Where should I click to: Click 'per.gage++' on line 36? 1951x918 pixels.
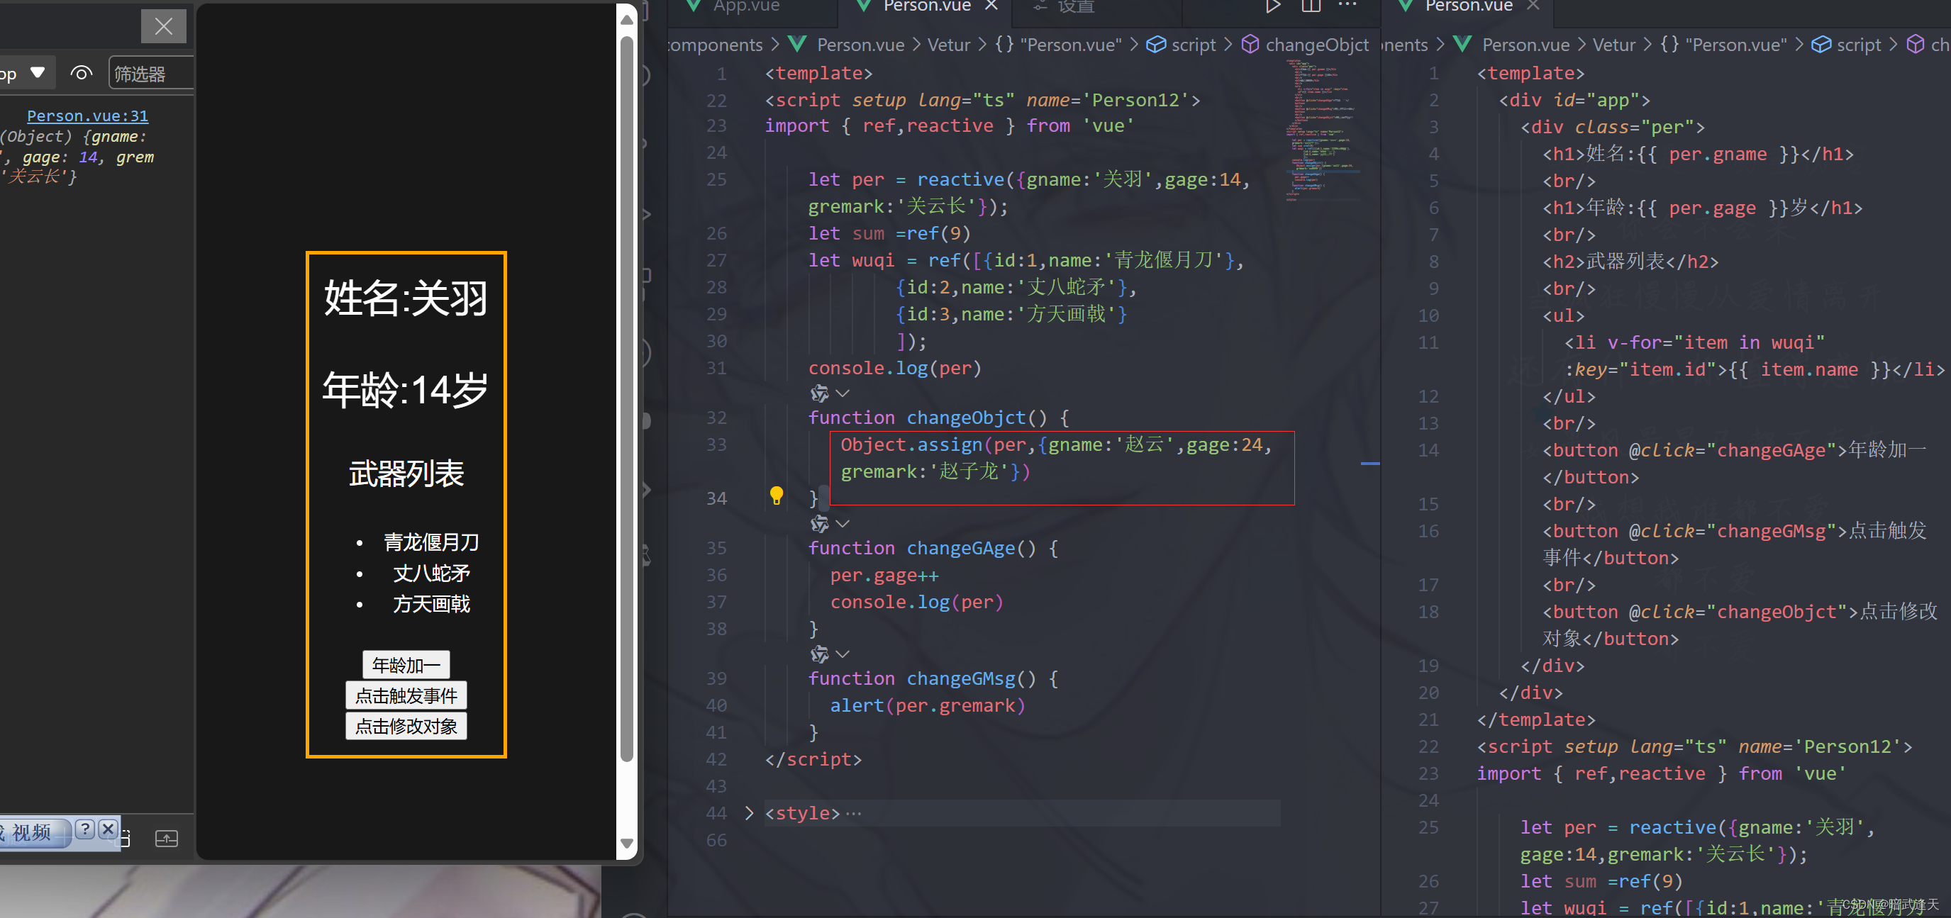(884, 575)
